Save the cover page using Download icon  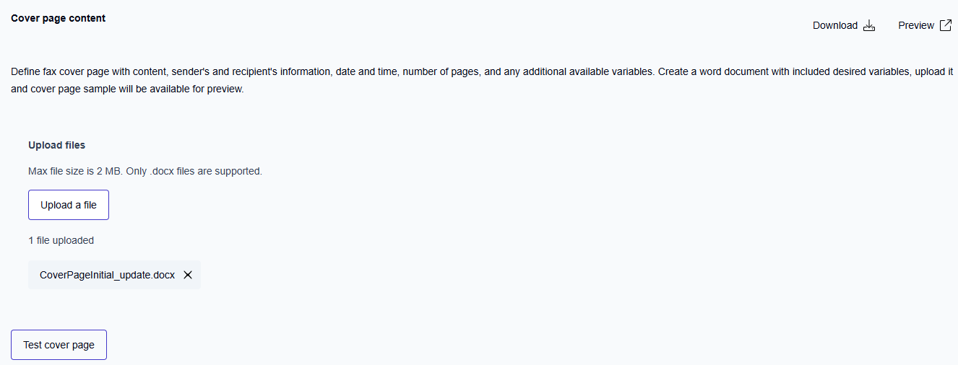click(x=869, y=26)
